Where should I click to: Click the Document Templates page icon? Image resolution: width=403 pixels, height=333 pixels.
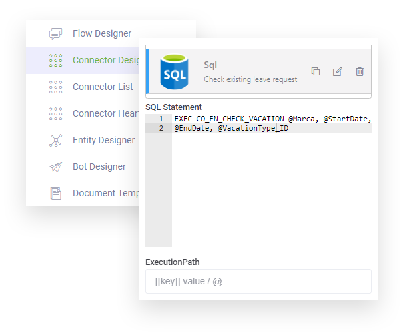click(x=55, y=194)
